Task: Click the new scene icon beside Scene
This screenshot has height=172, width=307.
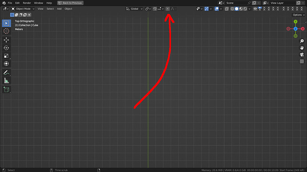Action: pos(254,3)
